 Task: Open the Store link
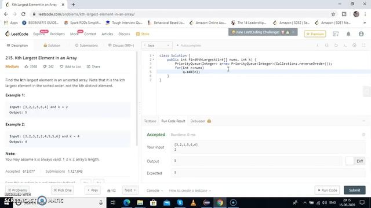pyautogui.click(x=143, y=34)
